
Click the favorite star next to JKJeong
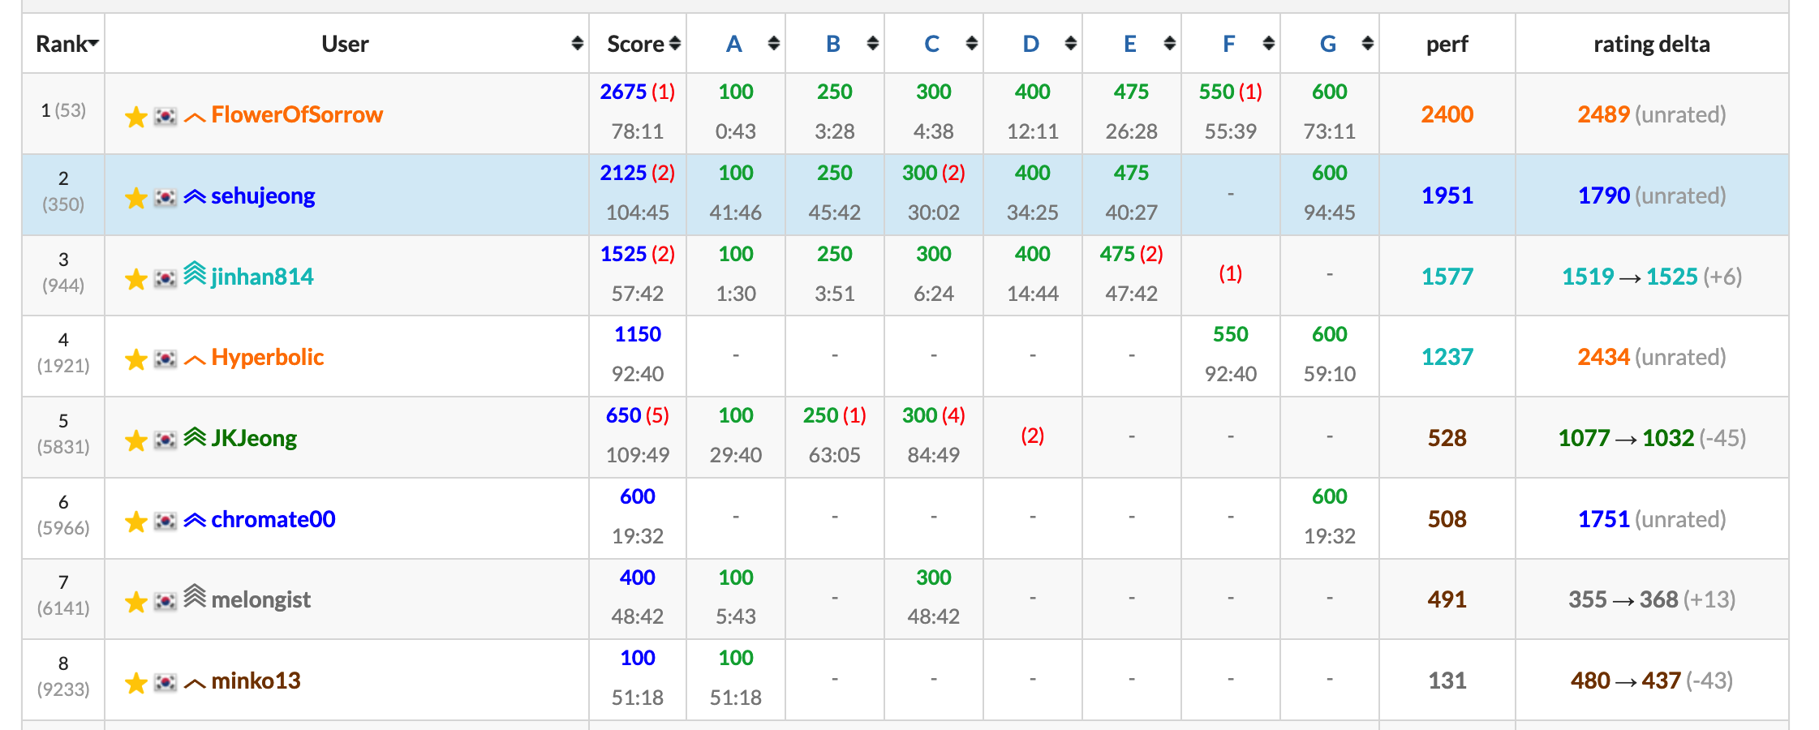pyautogui.click(x=136, y=440)
